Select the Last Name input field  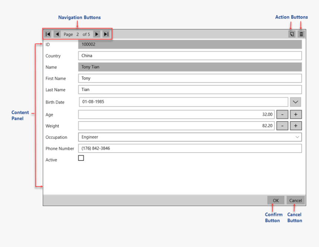[x=190, y=90]
